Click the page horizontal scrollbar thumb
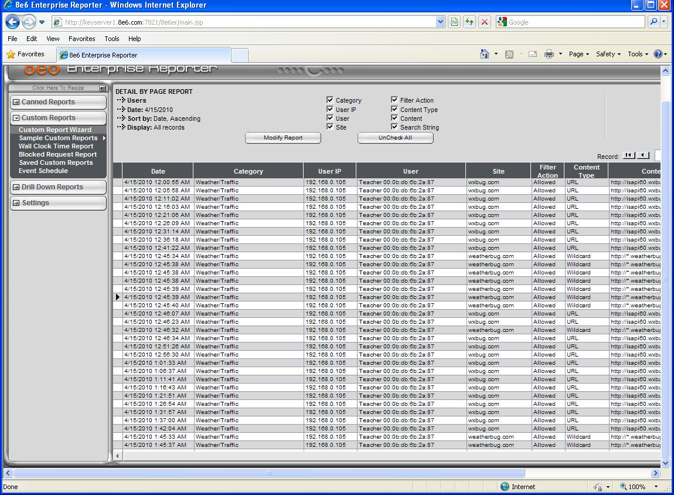The height and width of the screenshot is (495, 674). pos(268,473)
